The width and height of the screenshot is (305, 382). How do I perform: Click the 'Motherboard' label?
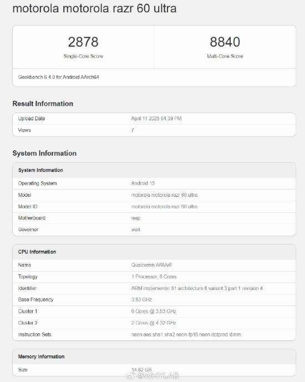32,218
